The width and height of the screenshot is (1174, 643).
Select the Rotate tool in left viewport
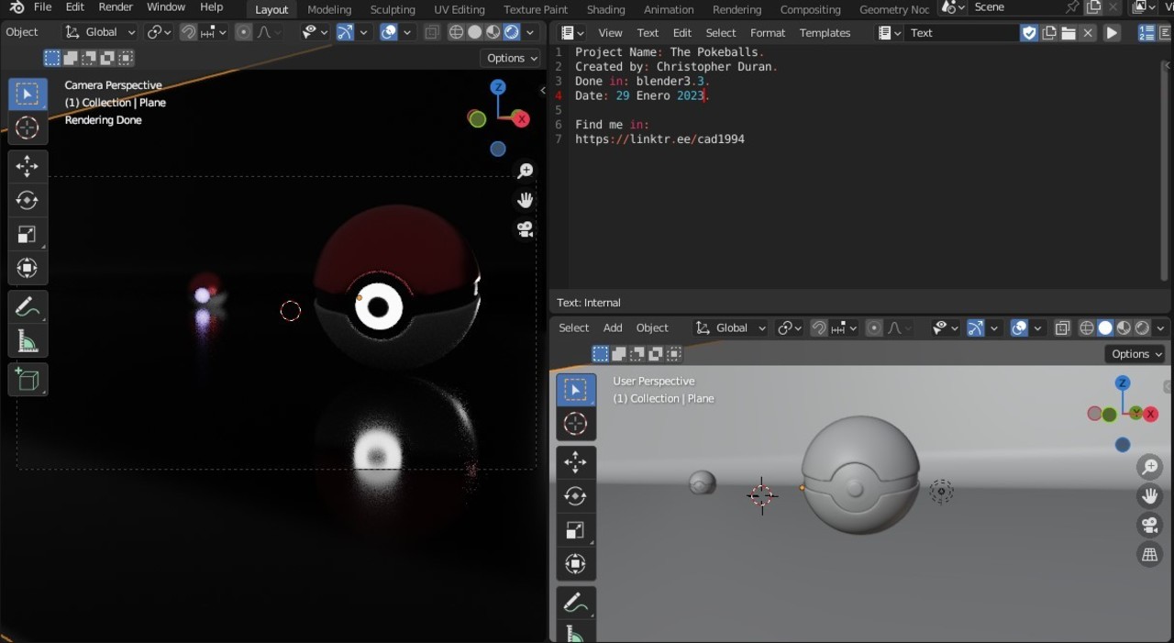[x=27, y=200]
